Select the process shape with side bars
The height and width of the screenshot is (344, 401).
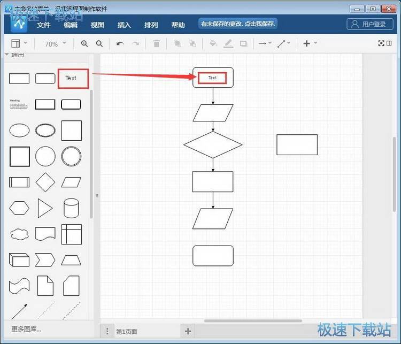19,182
